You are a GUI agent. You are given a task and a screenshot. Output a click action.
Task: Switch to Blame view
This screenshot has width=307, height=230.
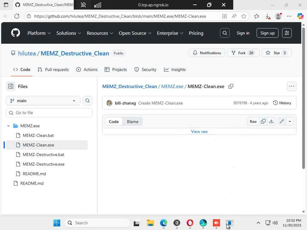(x=133, y=122)
